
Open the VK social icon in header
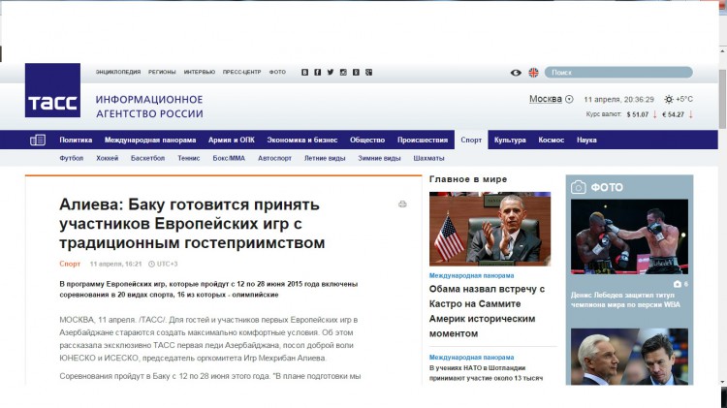tap(305, 72)
